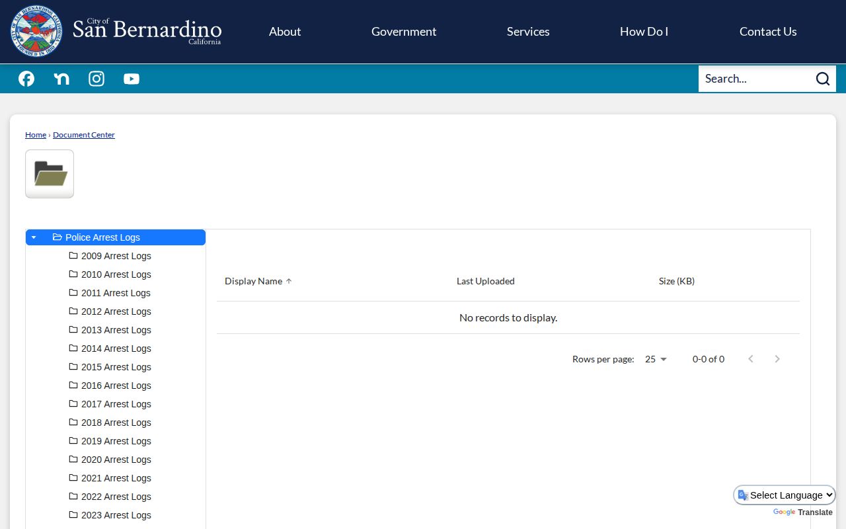Open the 2023 Arrest Logs folder

point(116,515)
